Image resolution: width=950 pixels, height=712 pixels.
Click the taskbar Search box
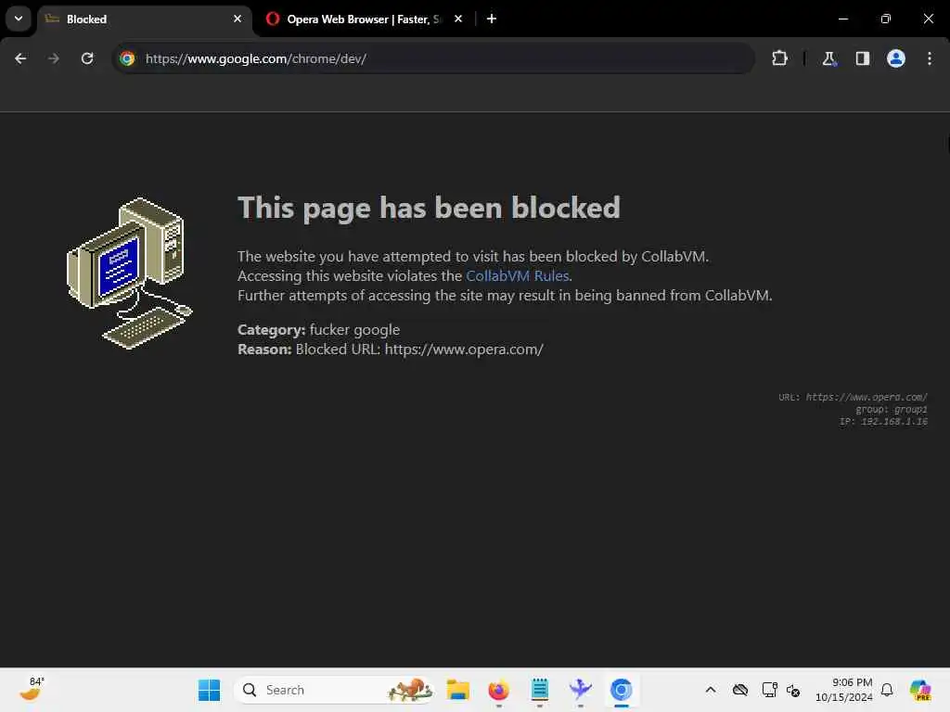pyautogui.click(x=334, y=690)
